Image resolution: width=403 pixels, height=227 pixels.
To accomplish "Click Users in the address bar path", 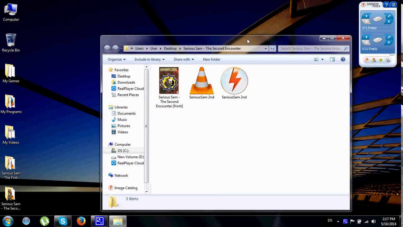I will (x=139, y=49).
